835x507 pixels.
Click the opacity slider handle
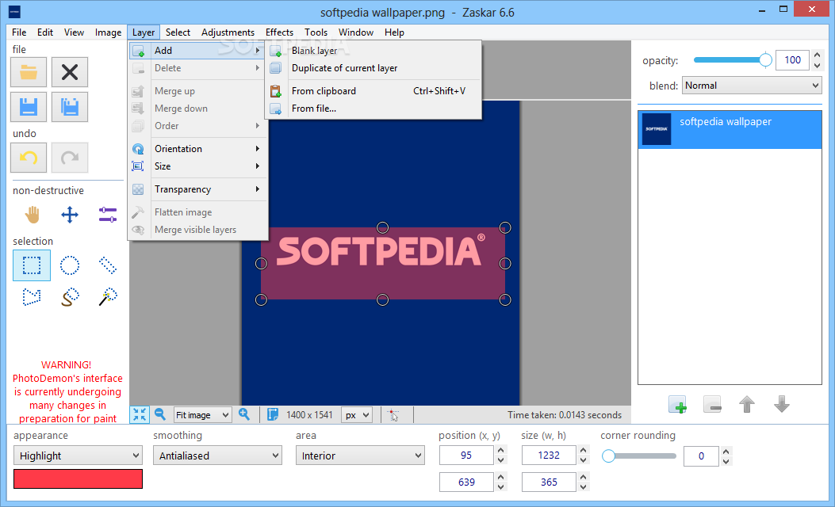765,60
